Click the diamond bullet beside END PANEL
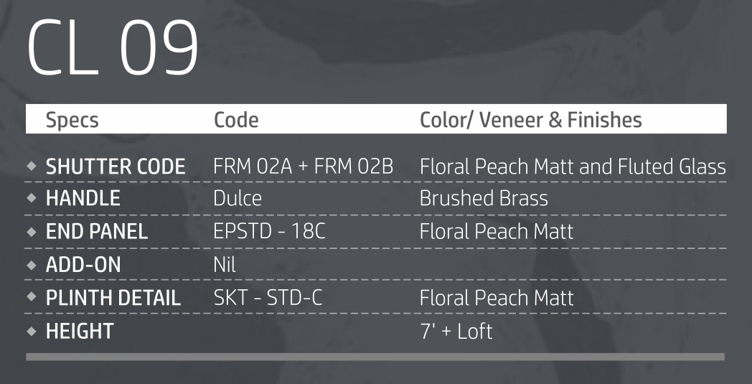This screenshot has width=752, height=384. click(x=31, y=232)
